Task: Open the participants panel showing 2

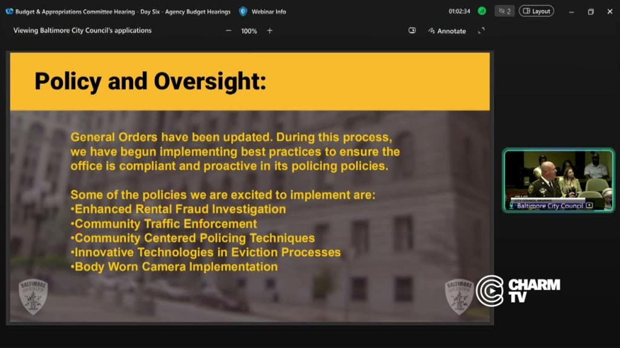Action: point(504,11)
